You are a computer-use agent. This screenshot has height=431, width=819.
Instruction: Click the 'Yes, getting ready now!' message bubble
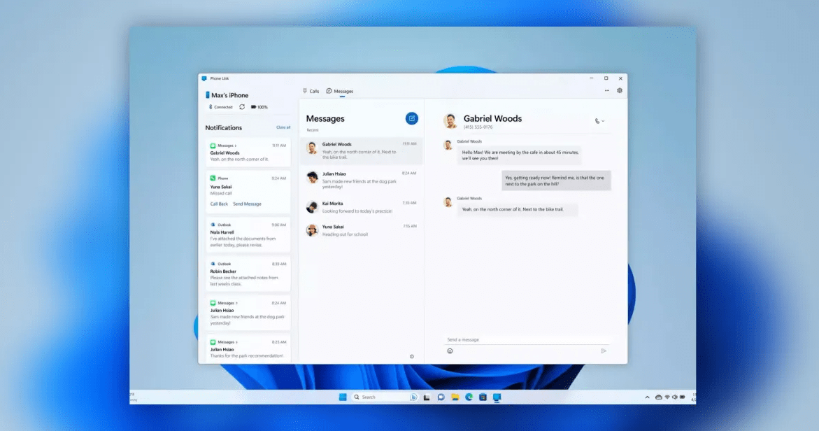coord(556,181)
